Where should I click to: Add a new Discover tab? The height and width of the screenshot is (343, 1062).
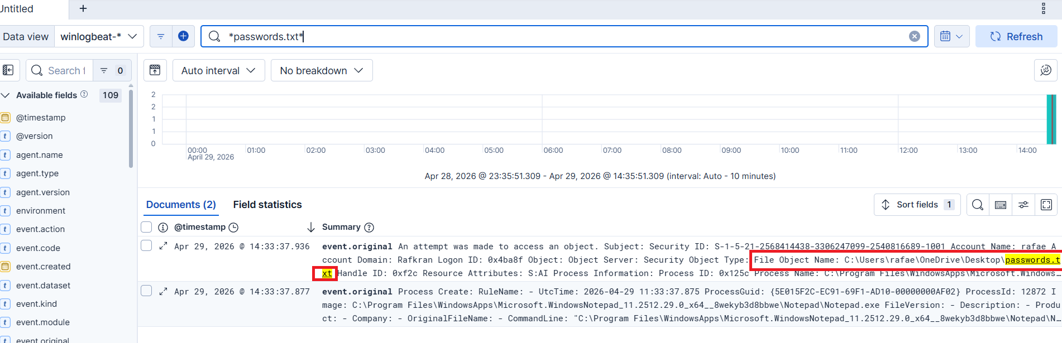pos(83,8)
